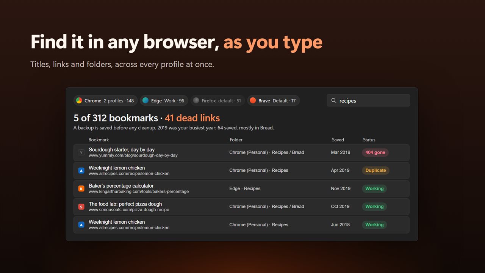Click the Mar 2019 saved date
485x273 pixels.
click(x=341, y=152)
